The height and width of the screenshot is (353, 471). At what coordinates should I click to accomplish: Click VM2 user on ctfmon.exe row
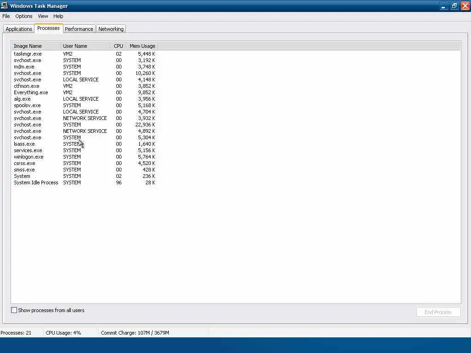[x=68, y=86]
